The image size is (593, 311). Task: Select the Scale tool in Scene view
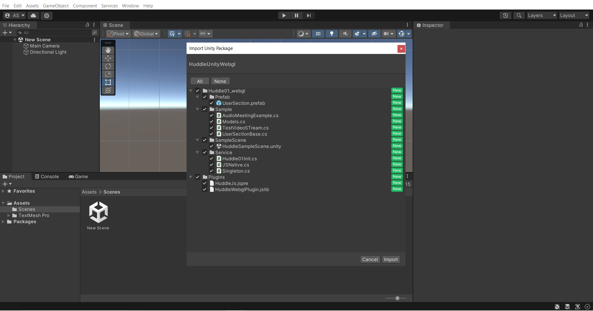coord(108,74)
